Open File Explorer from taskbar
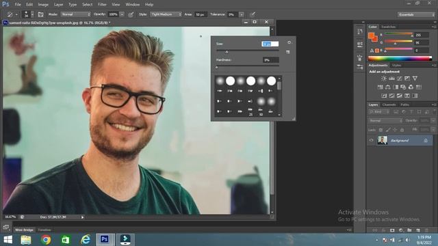 [x=26, y=240]
